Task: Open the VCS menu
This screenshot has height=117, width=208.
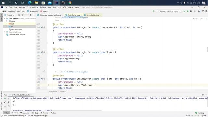Action: tap(64, 7)
